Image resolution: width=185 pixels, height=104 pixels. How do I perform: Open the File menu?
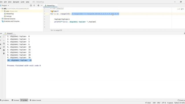coord(1,2)
